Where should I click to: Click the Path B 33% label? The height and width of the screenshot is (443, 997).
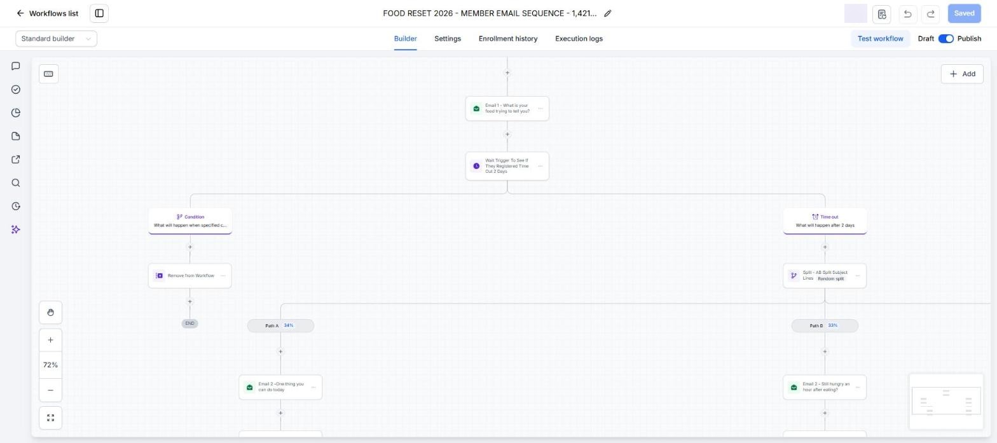(825, 325)
